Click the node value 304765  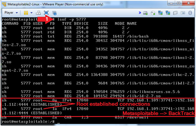point(117,83)
